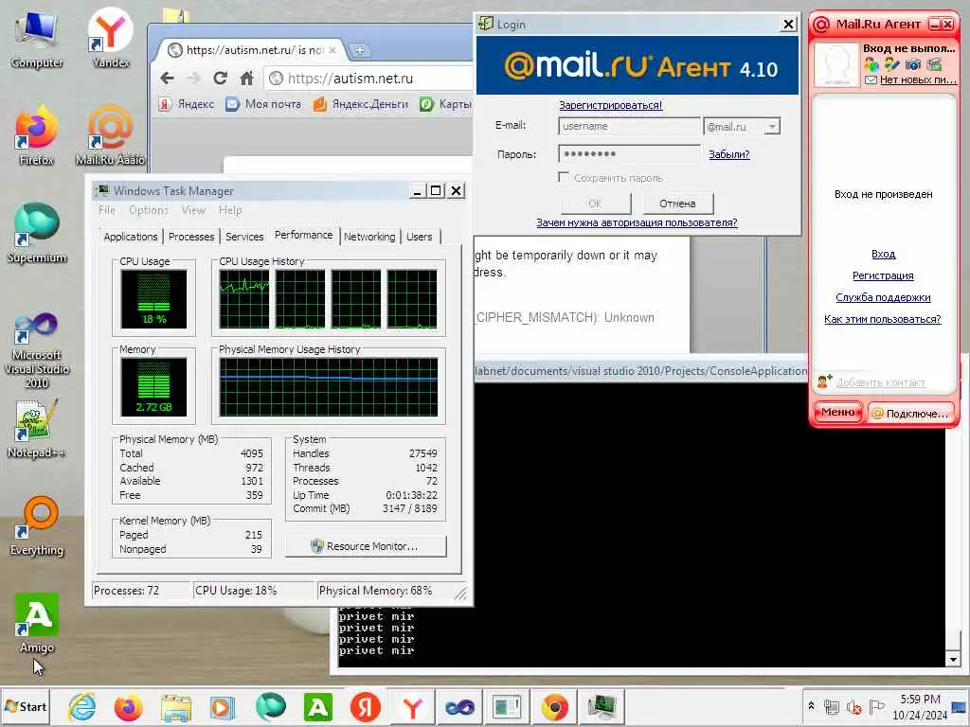Switch to the Applications tab
Screen dimensions: 970x727
coord(131,237)
